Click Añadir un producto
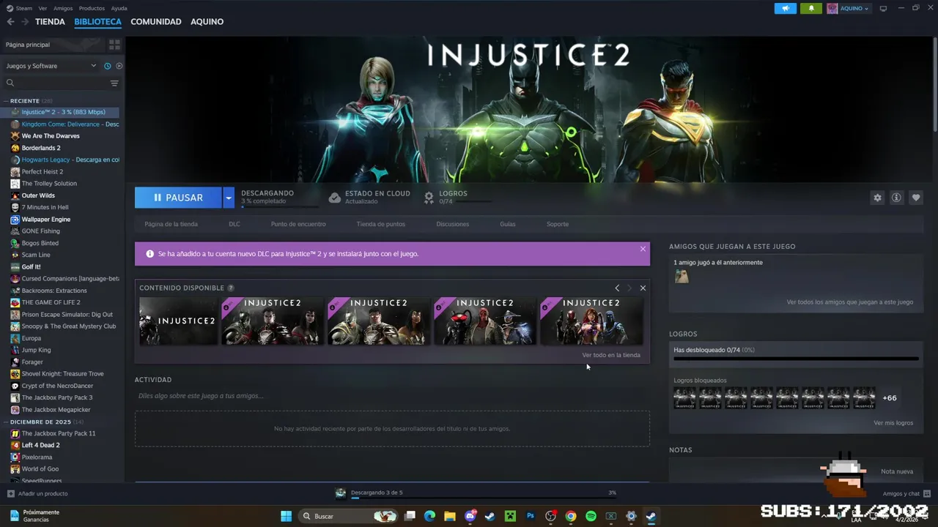Screen dimensions: 938x527 (37, 494)
